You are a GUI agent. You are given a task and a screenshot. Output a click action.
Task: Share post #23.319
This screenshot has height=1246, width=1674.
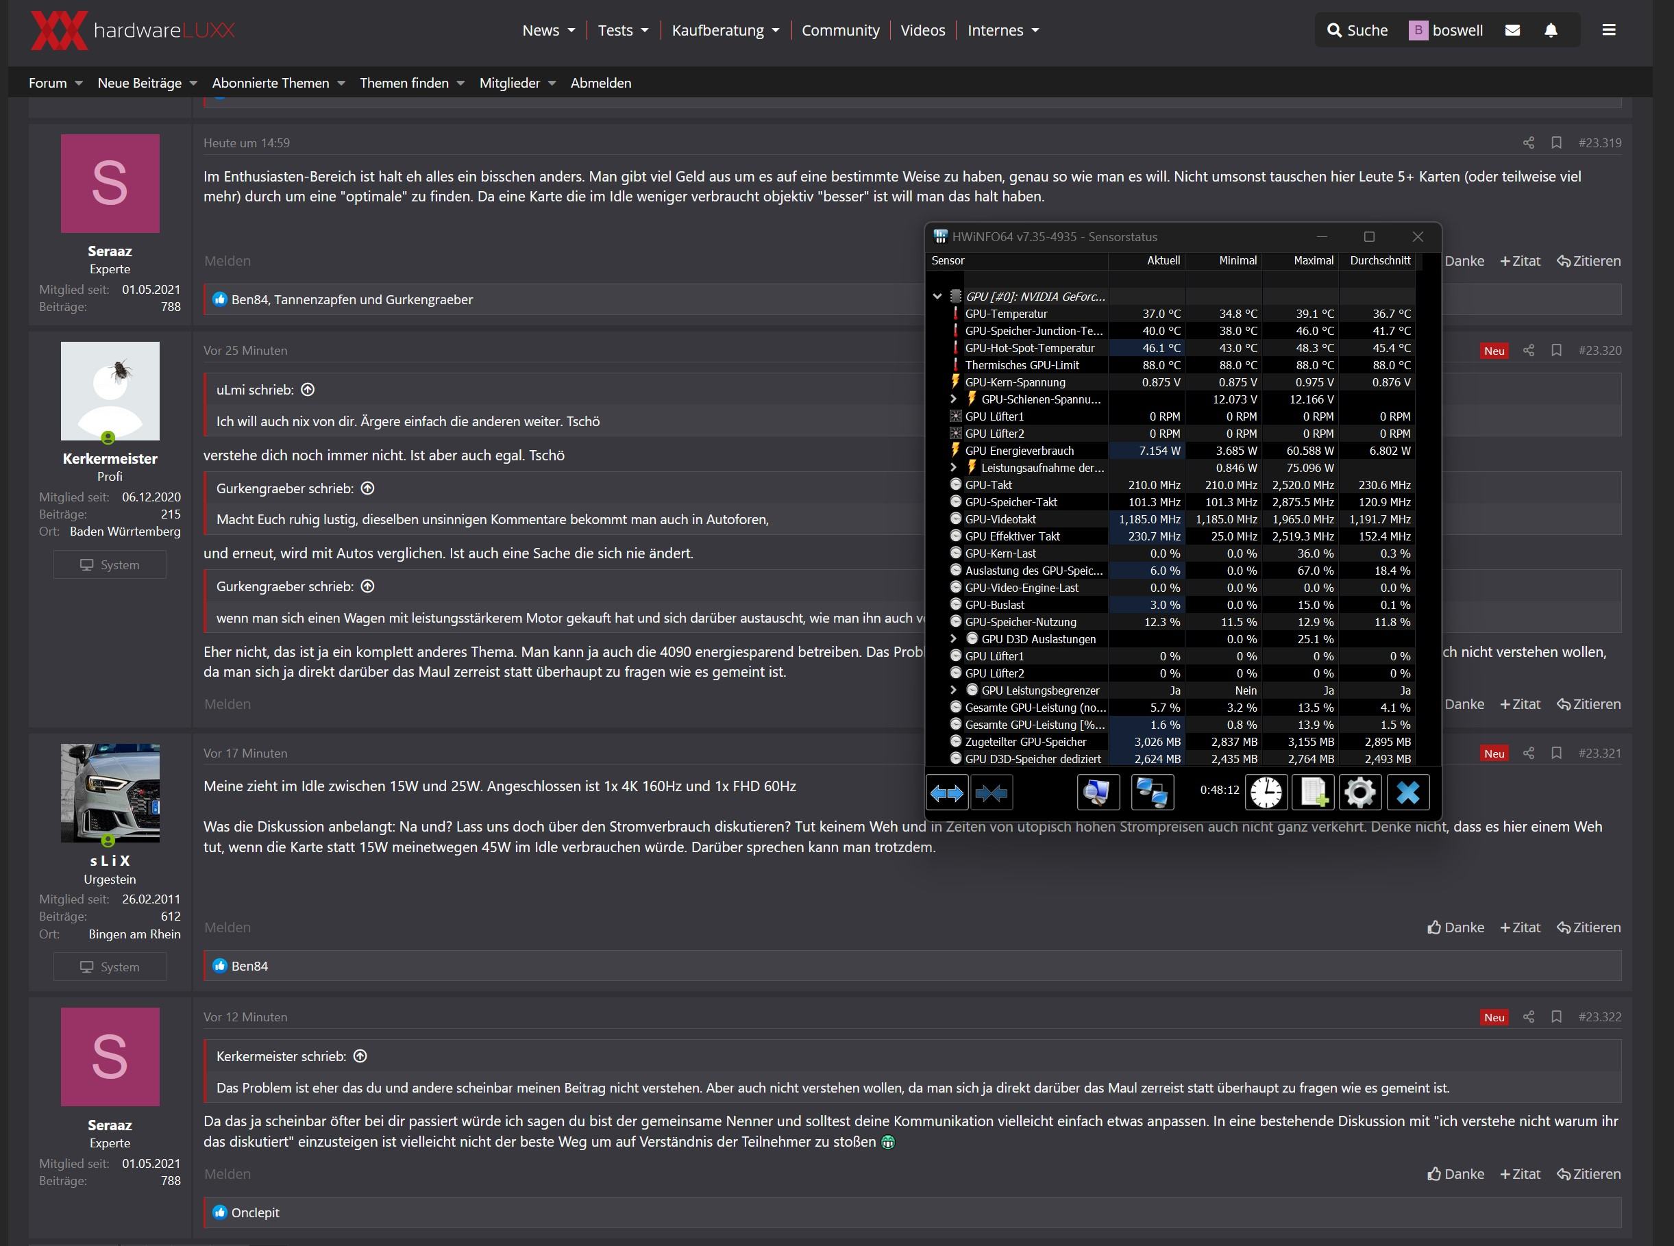(1529, 142)
